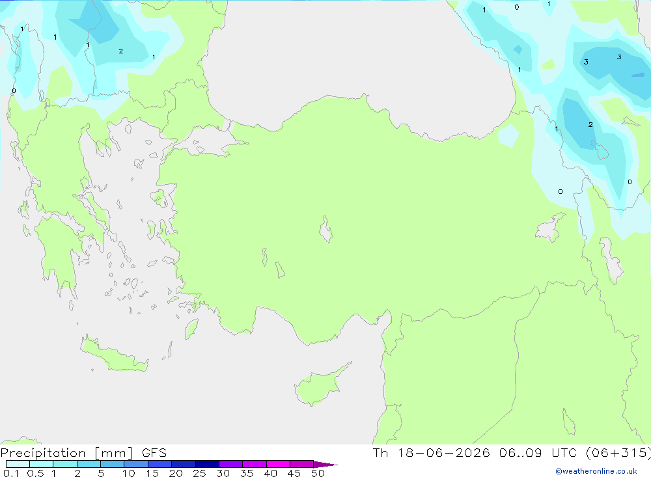The height and width of the screenshot is (477, 651).
Task: Click the '06..09 UTC' time text
Action: coord(538,453)
